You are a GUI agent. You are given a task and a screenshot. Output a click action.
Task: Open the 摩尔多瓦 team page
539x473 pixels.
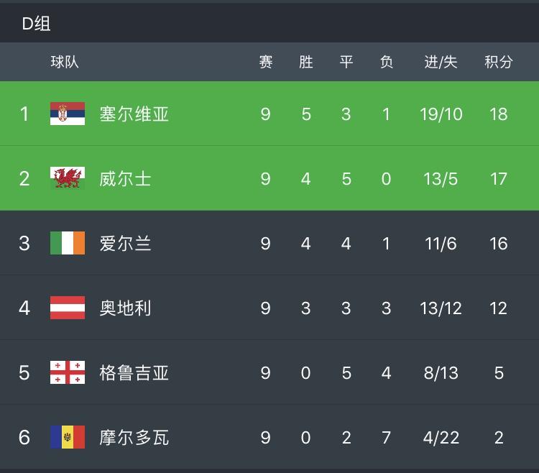pos(134,437)
